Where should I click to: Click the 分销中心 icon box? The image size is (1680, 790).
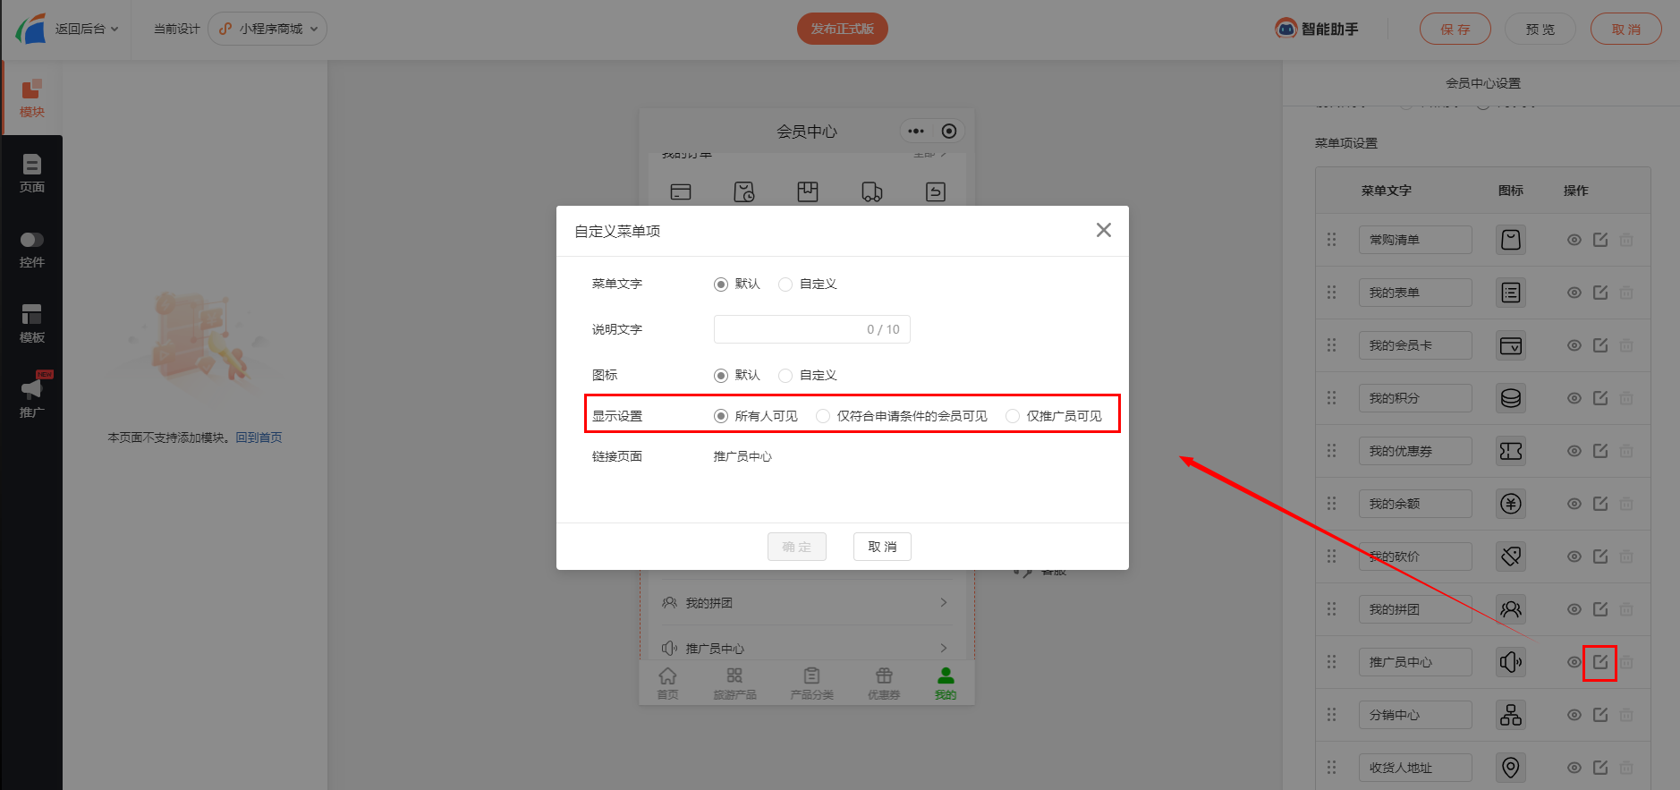[1510, 715]
